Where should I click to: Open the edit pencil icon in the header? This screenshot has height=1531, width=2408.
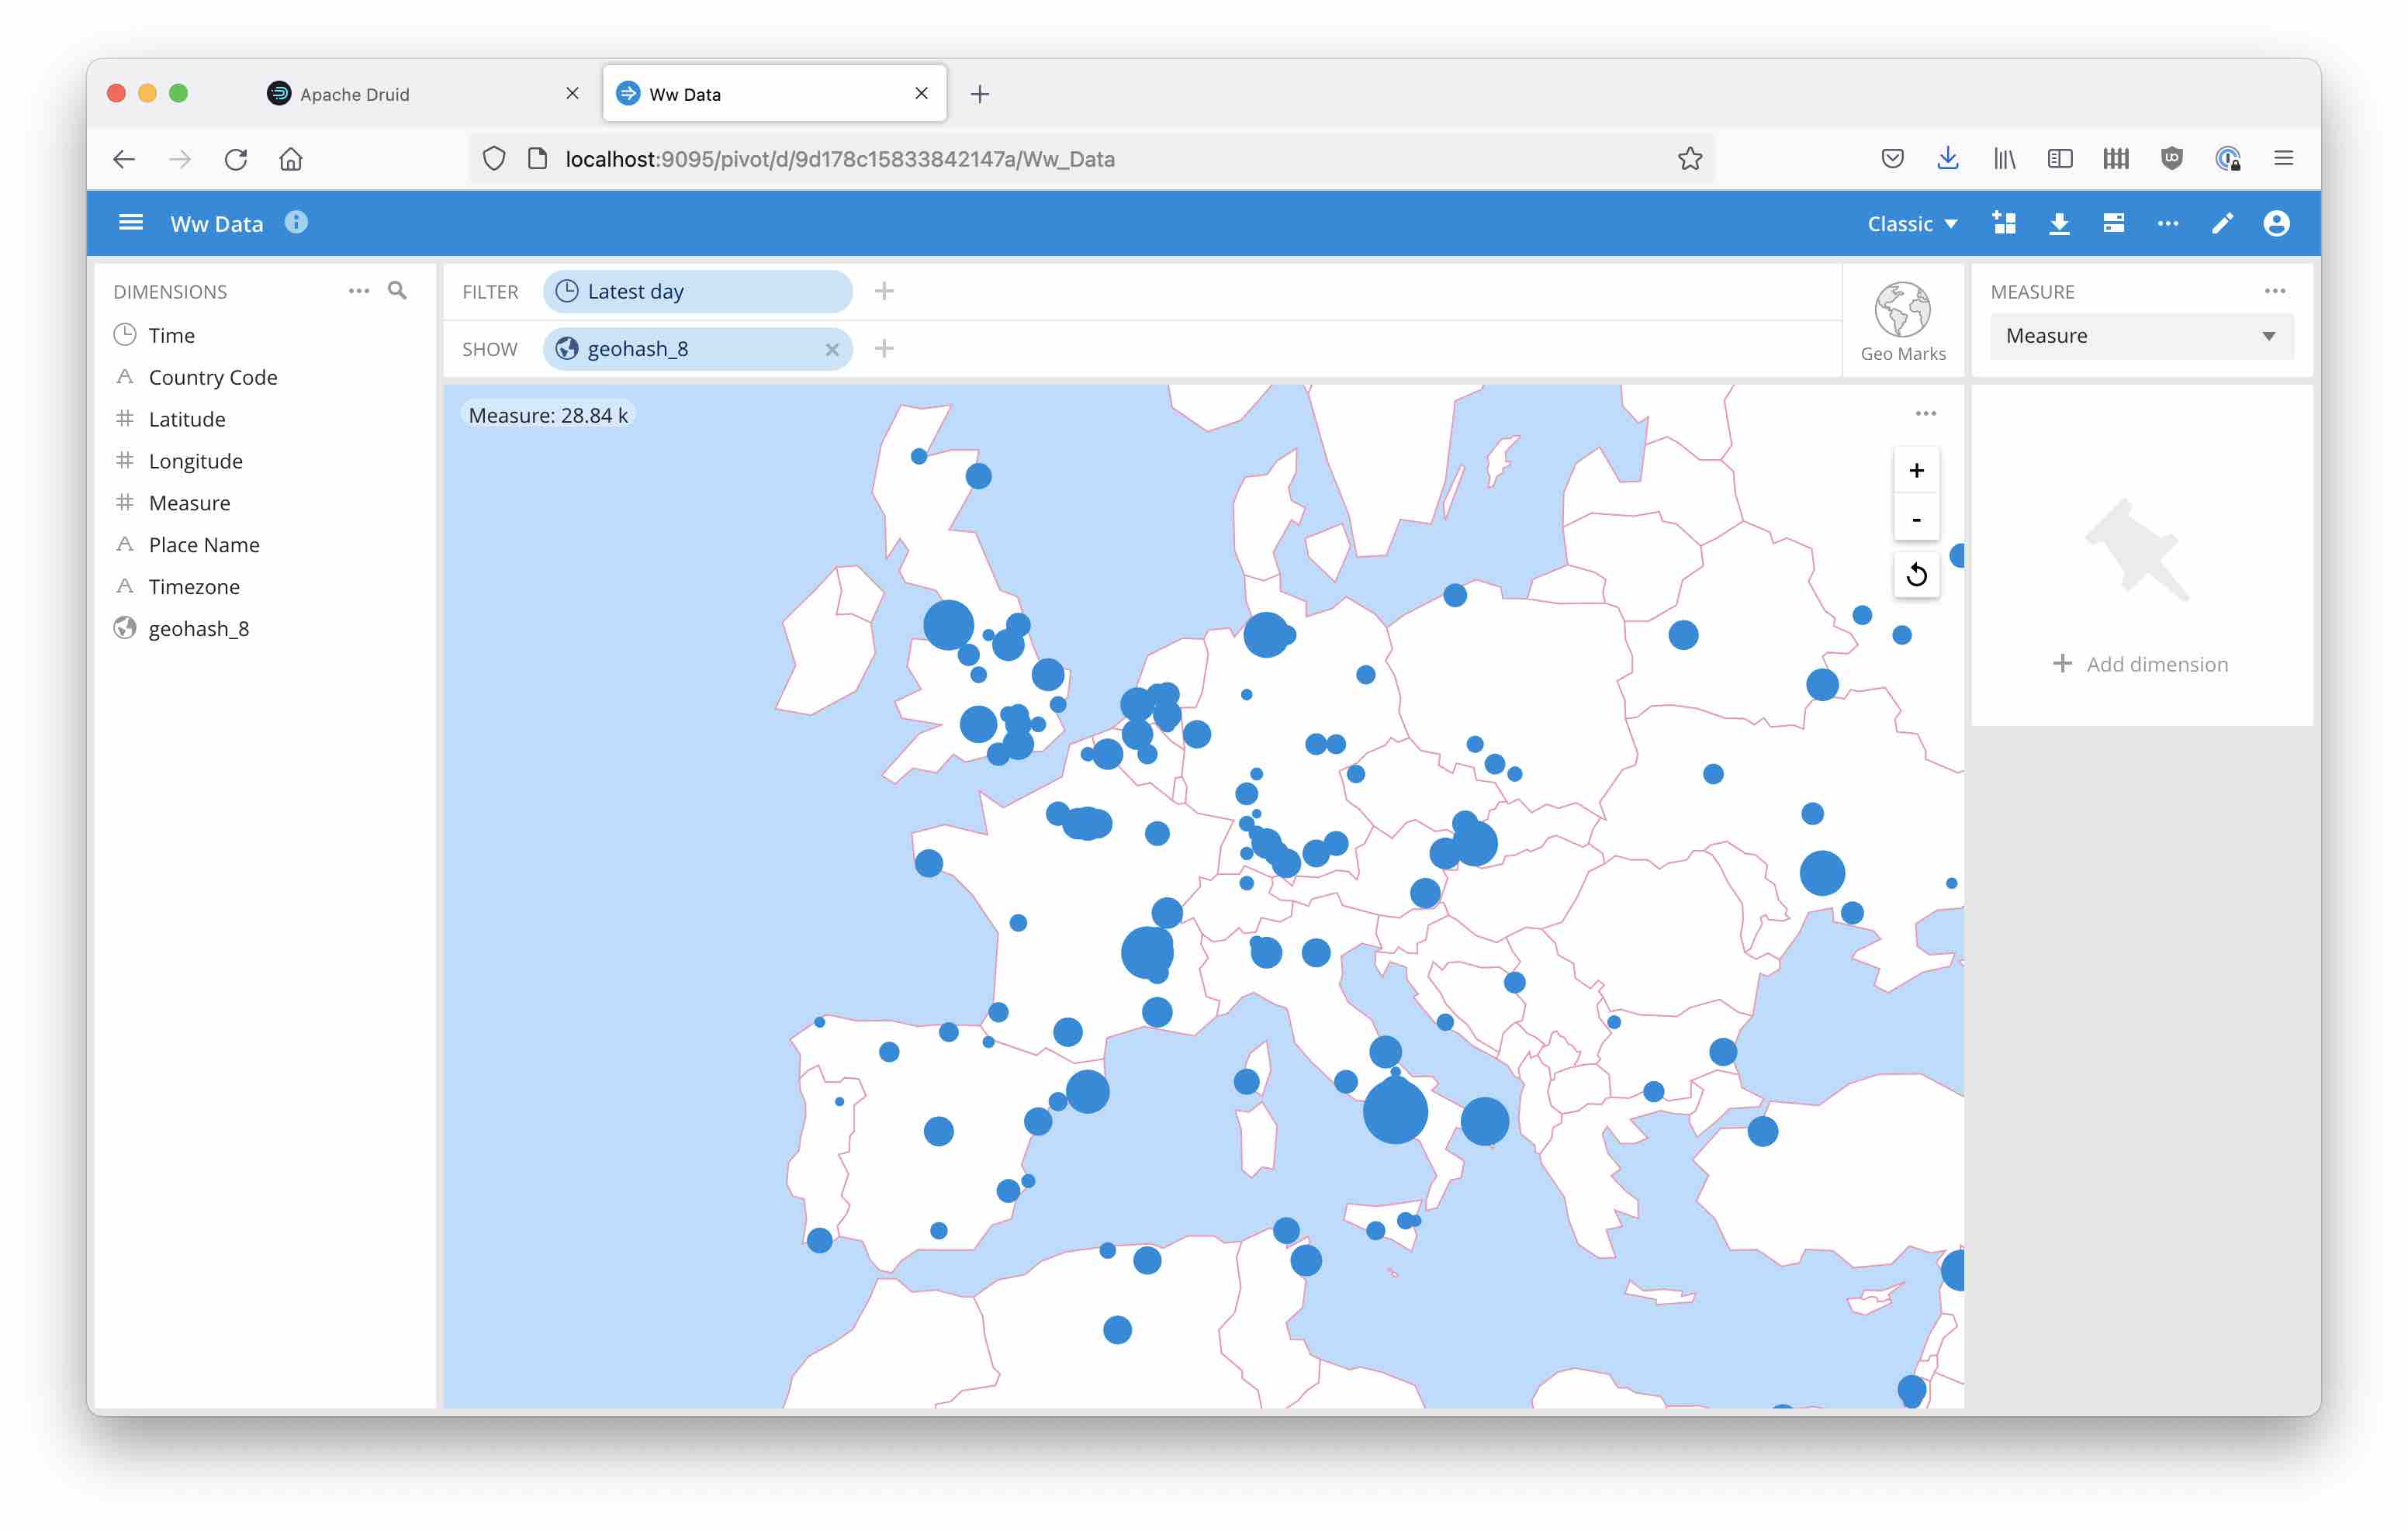pos(2222,223)
